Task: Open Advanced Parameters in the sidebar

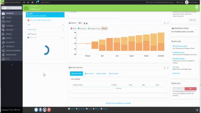Action: point(12,51)
